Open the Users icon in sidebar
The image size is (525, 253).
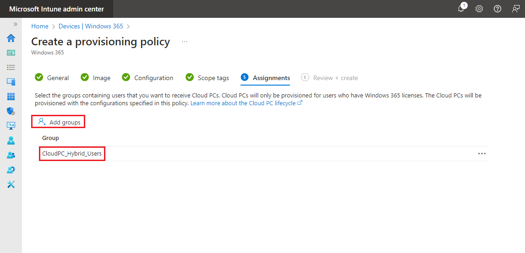coord(11,140)
